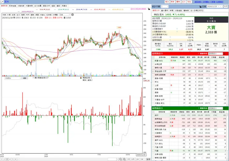Select the 投信 indicator button
229x161 pixels.
point(13,15)
